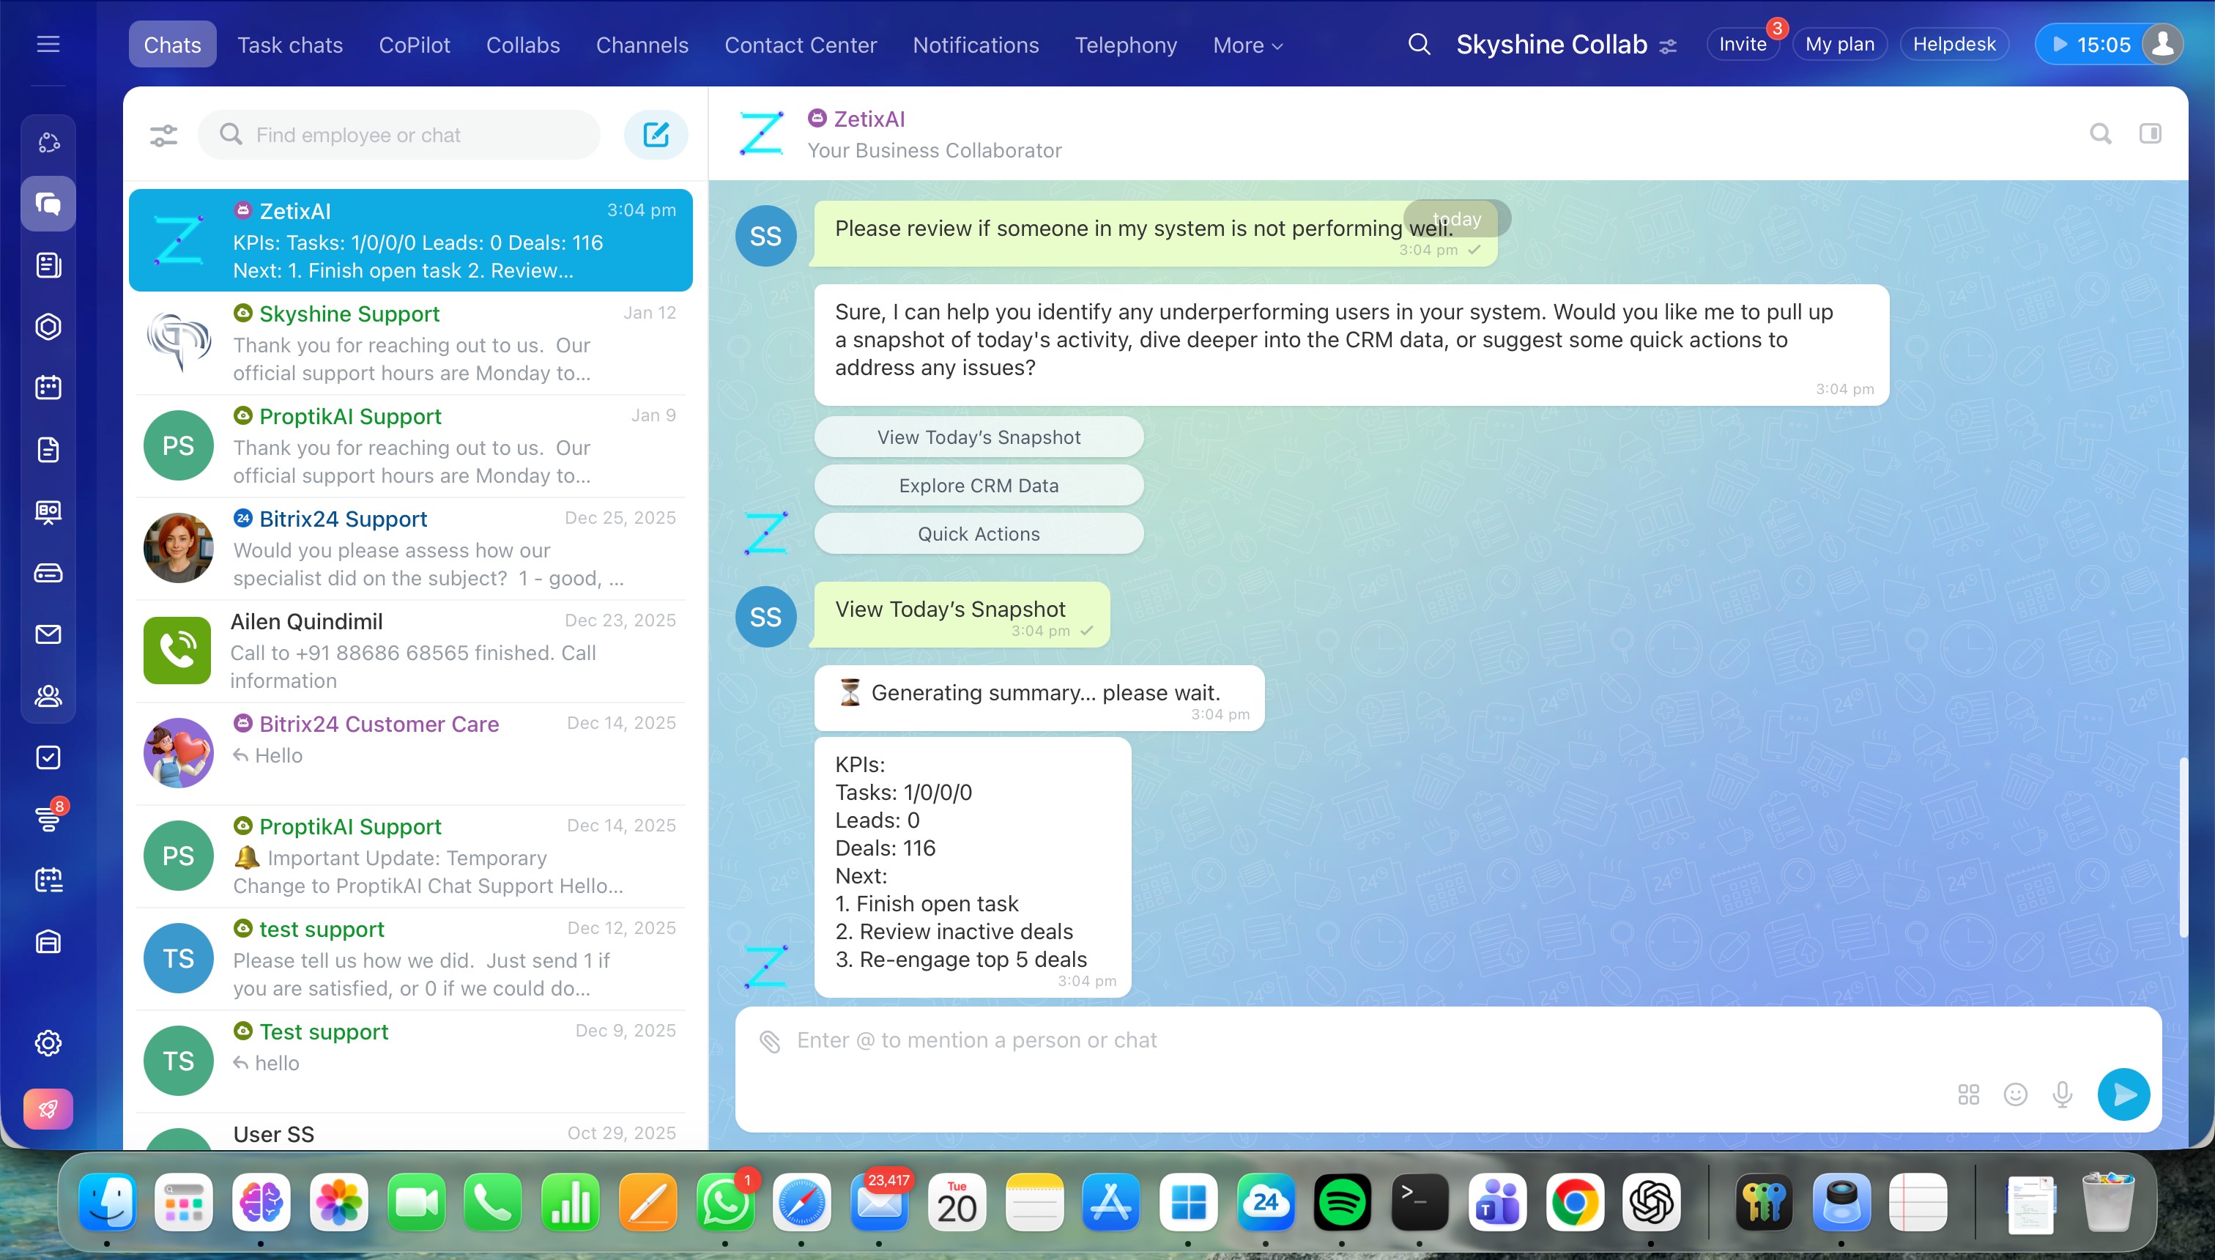Open the mail icon in left sidebar

pyautogui.click(x=48, y=634)
